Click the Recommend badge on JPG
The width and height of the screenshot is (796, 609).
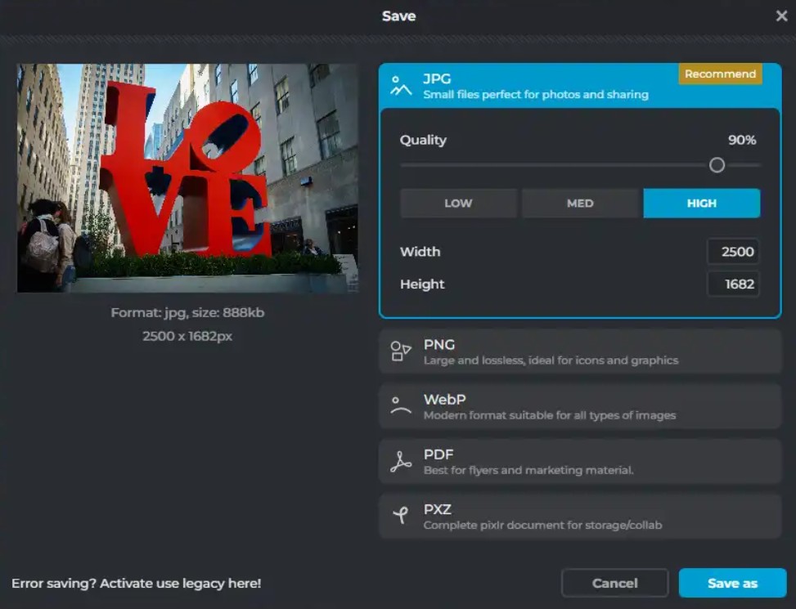[721, 74]
